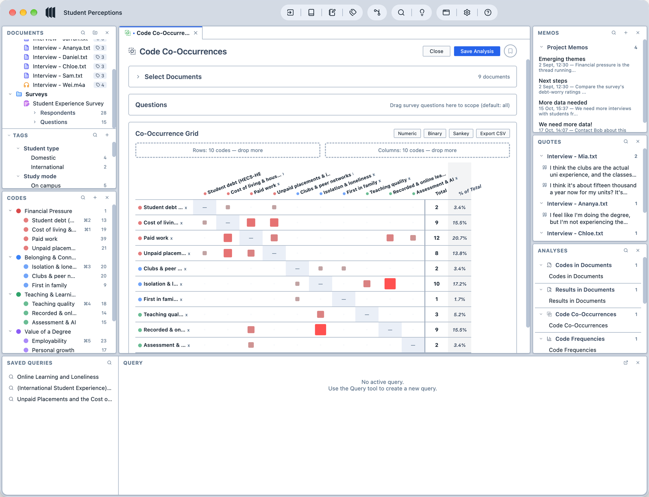Click the tags icon in top toolbar
649x497 pixels.
353,13
